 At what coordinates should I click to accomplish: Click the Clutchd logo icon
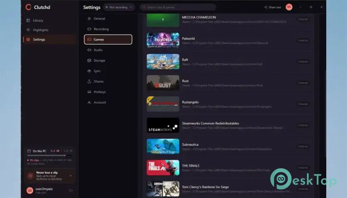point(28,7)
